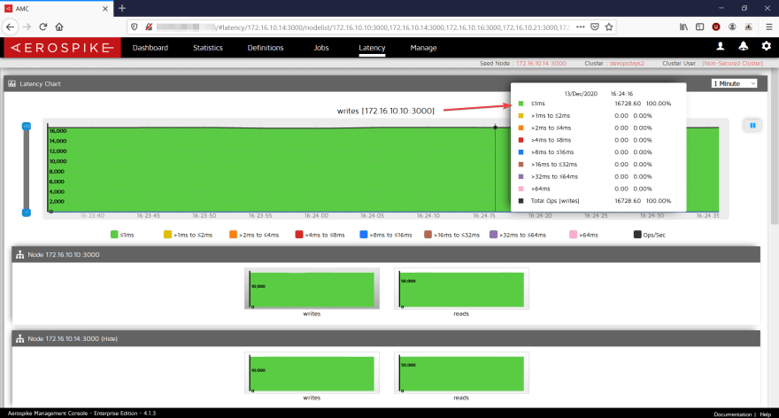Toggle the Ops/Sec legend series
The width and height of the screenshot is (779, 418).
pyautogui.click(x=650, y=235)
